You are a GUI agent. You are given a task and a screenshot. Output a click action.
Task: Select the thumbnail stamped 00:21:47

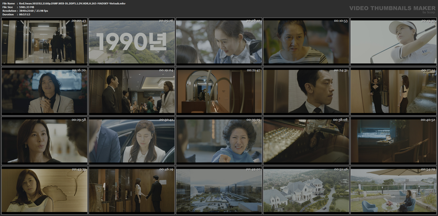pyautogui.click(x=219, y=91)
